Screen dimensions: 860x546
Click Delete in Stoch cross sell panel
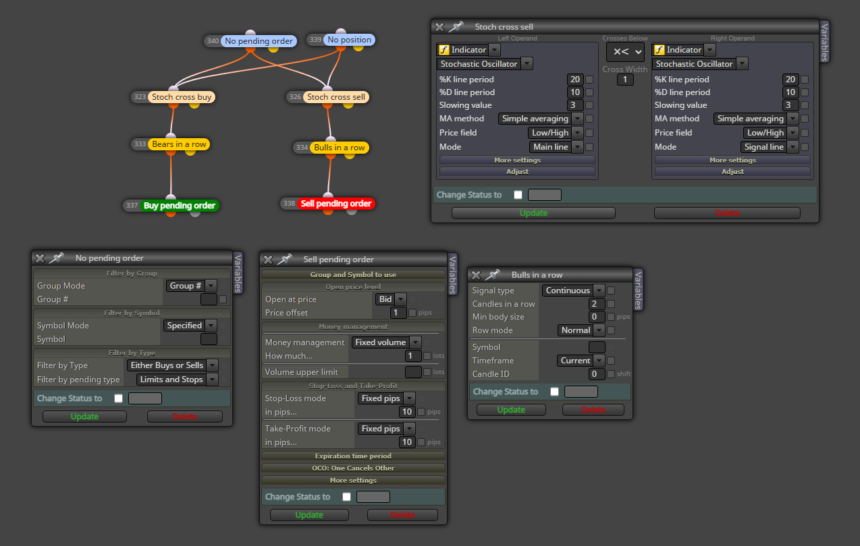[x=727, y=213]
